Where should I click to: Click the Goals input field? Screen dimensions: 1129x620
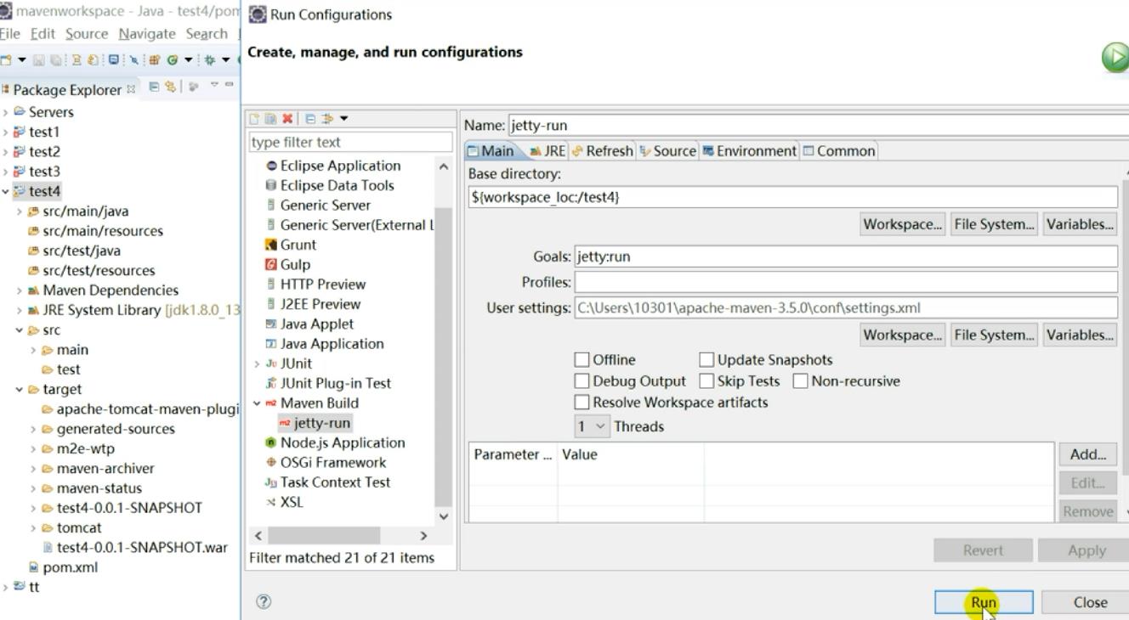846,256
